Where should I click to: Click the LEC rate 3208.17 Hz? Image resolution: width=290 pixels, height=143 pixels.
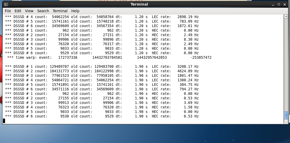tap(188, 66)
